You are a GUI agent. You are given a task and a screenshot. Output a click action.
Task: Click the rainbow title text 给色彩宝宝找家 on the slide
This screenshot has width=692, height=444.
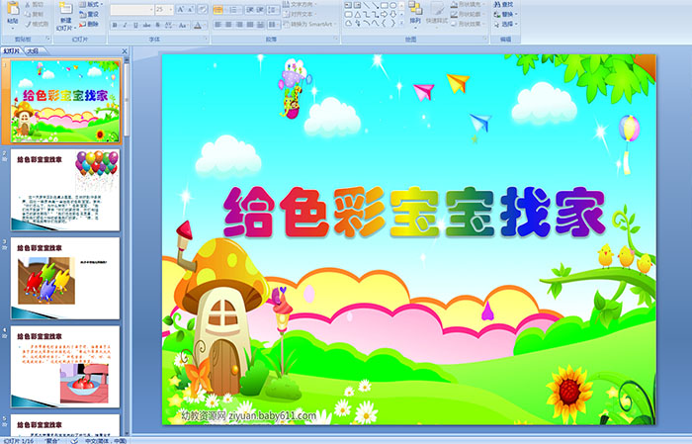click(414, 212)
